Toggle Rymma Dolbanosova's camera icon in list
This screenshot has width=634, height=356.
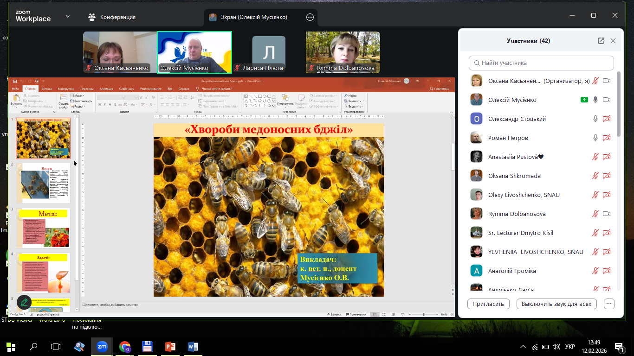click(606, 214)
